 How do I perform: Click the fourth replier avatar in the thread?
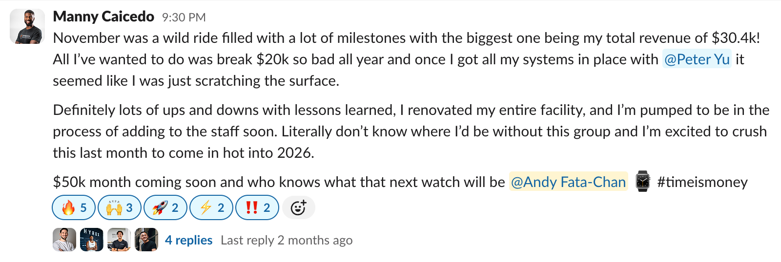(x=146, y=240)
